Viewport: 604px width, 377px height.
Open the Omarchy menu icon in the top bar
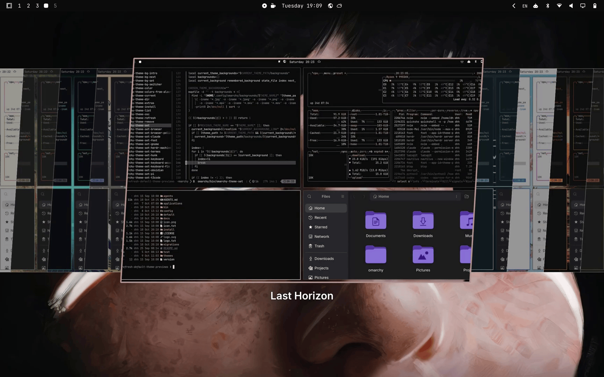(x=9, y=6)
